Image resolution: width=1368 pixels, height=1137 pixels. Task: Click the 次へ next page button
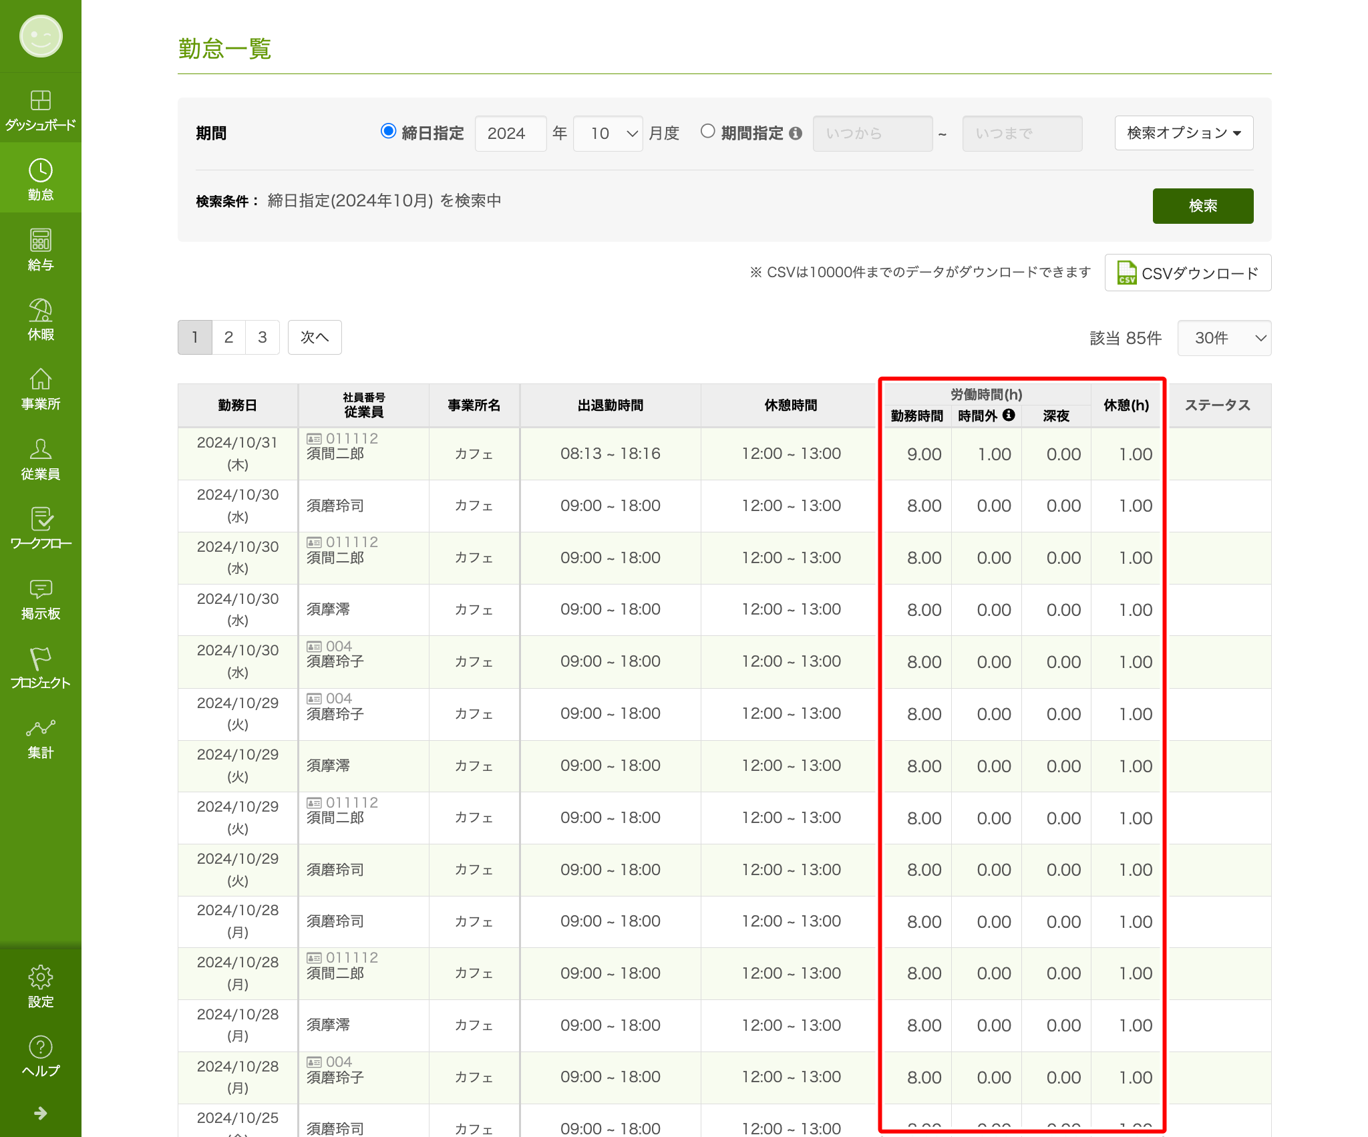[315, 337]
